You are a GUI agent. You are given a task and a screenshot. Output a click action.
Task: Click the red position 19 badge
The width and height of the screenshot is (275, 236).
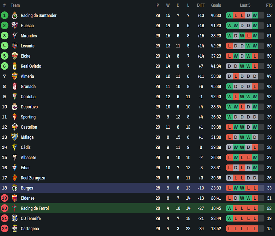coord(5,198)
